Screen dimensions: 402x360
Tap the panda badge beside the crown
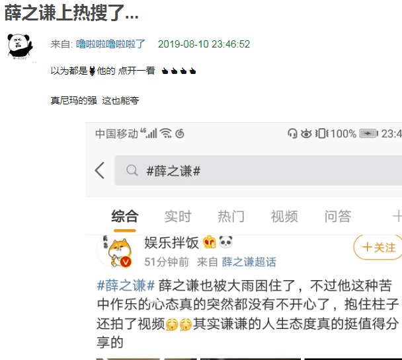pos(226,242)
